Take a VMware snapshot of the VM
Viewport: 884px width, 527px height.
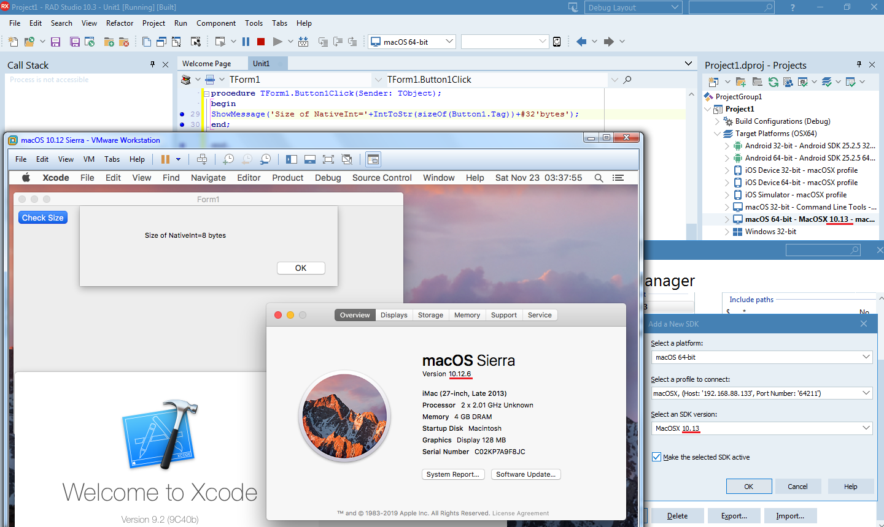point(228,159)
